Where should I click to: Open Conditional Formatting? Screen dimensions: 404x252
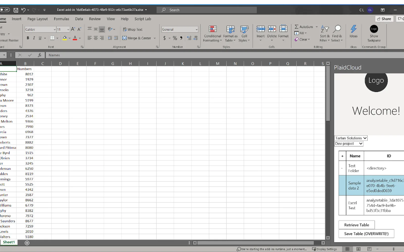tap(212, 34)
